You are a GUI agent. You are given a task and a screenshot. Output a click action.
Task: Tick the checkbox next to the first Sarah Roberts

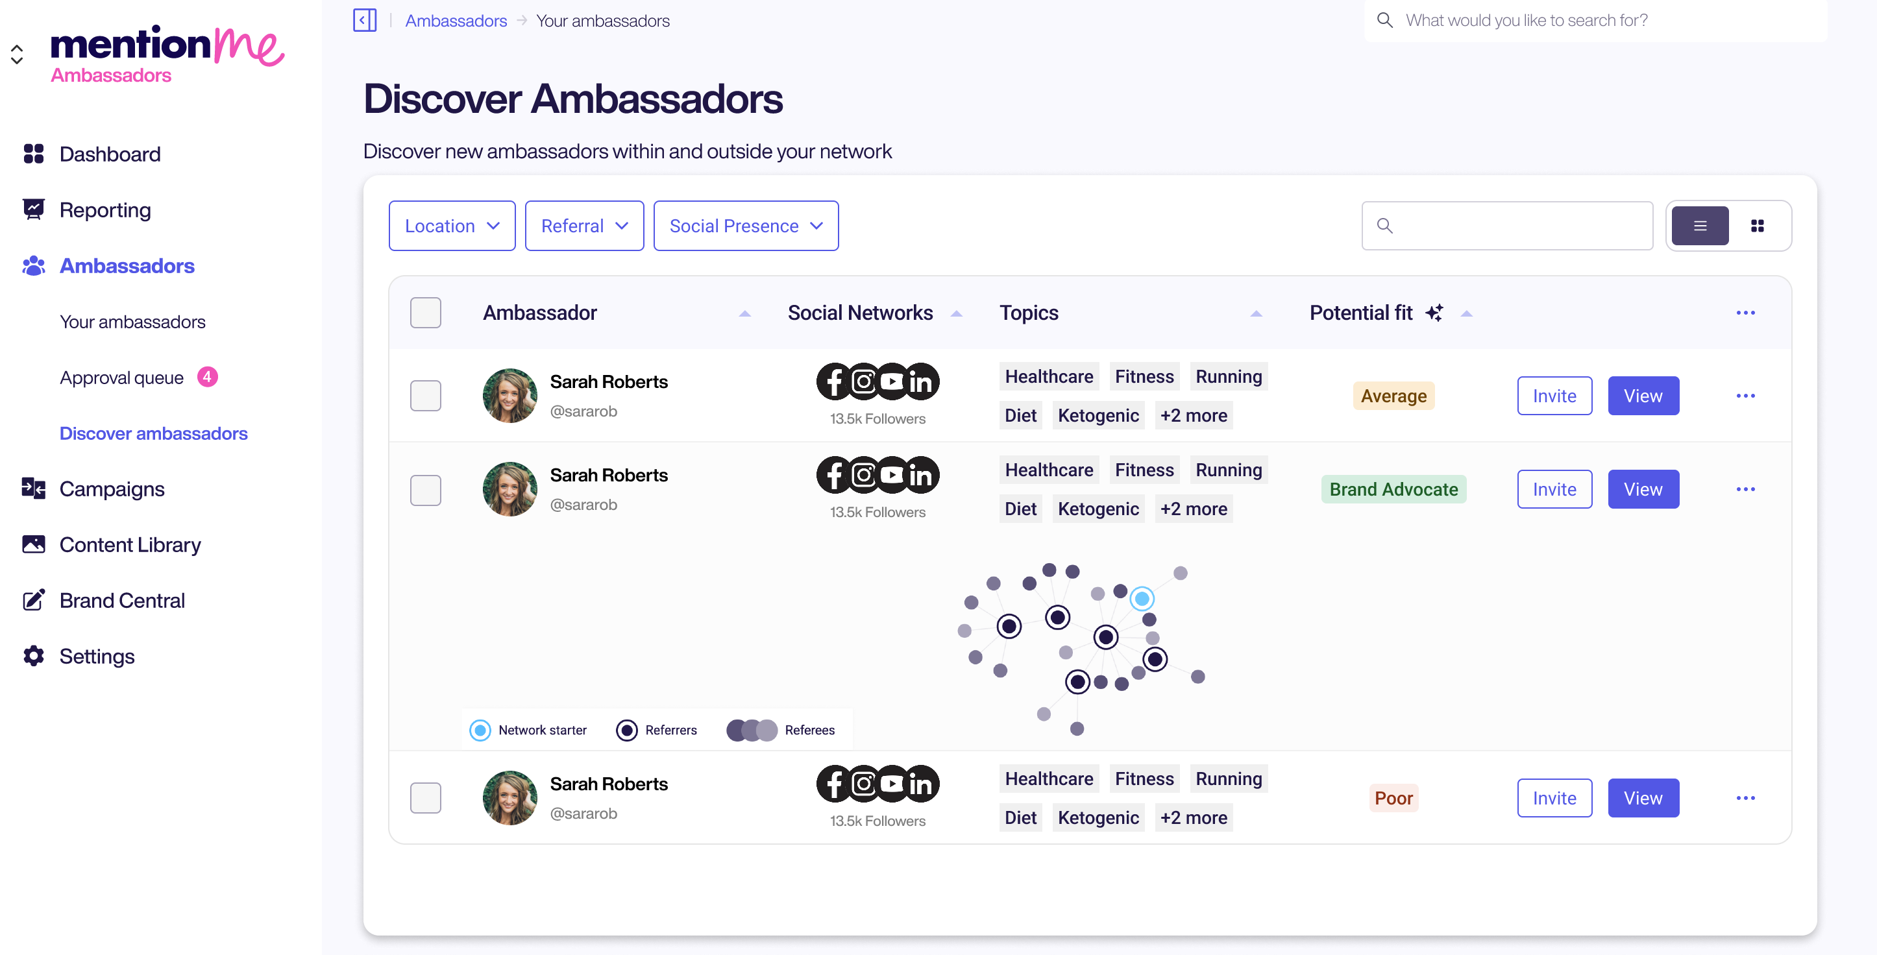426,396
